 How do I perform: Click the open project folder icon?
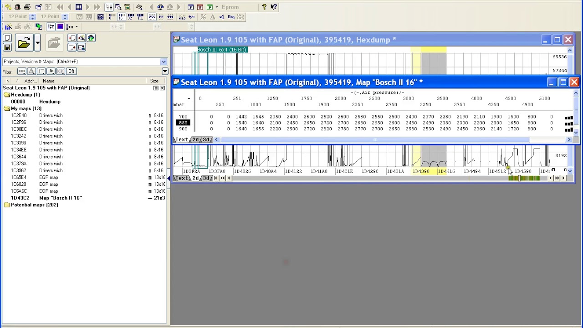tap(24, 43)
